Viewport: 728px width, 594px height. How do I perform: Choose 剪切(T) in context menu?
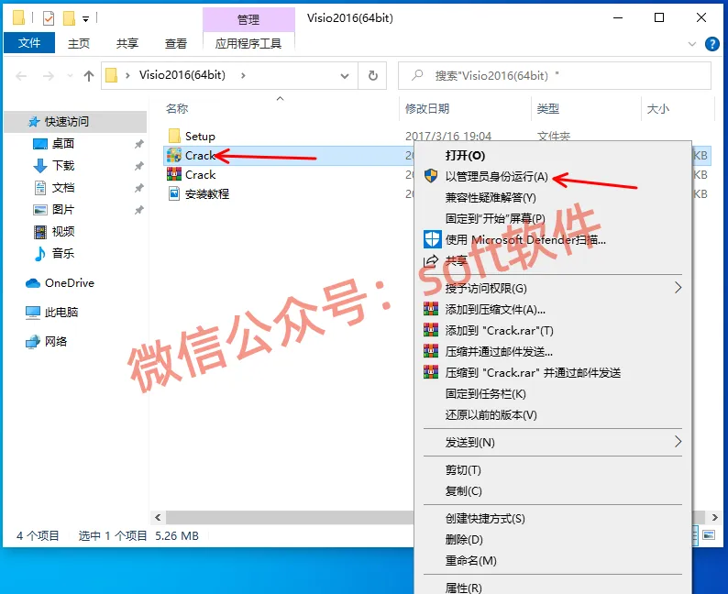463,470
